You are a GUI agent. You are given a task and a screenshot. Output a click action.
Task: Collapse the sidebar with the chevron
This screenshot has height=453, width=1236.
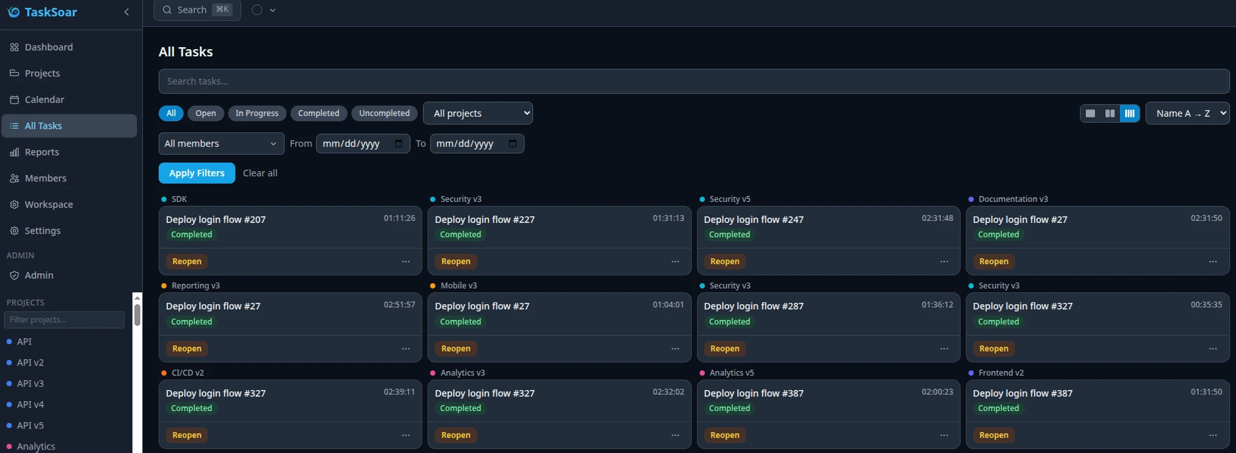click(127, 12)
